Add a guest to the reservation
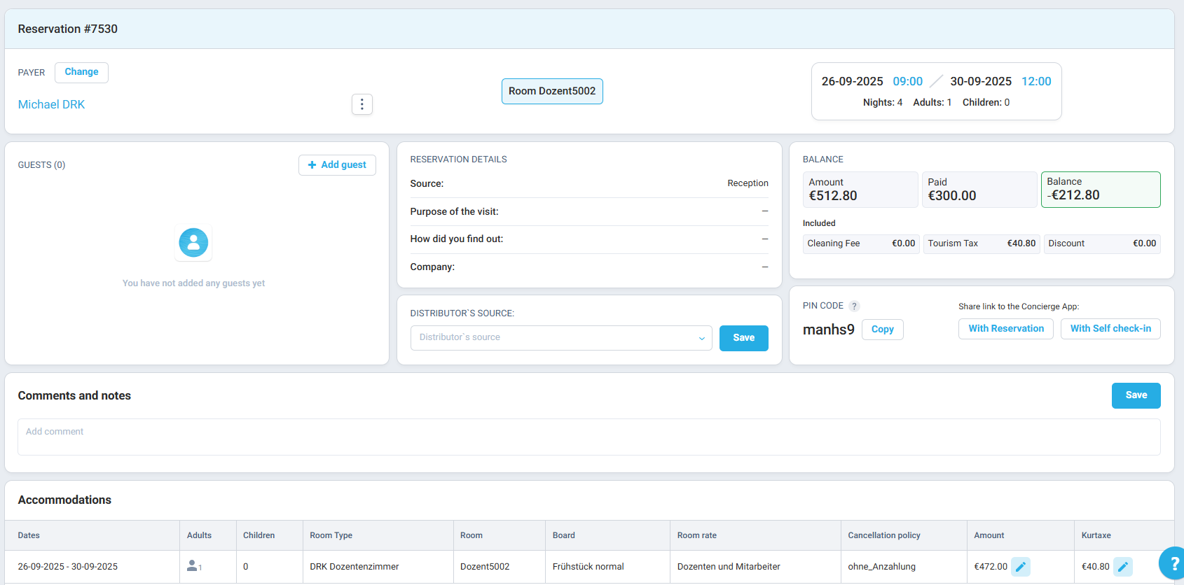The height and width of the screenshot is (585, 1184). (337, 165)
